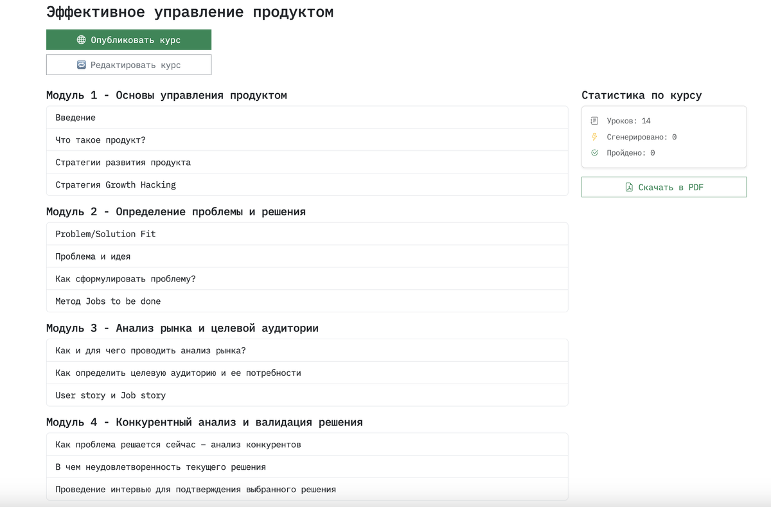Click the course title Эффективное управление продуктом
The image size is (771, 507).
point(190,12)
